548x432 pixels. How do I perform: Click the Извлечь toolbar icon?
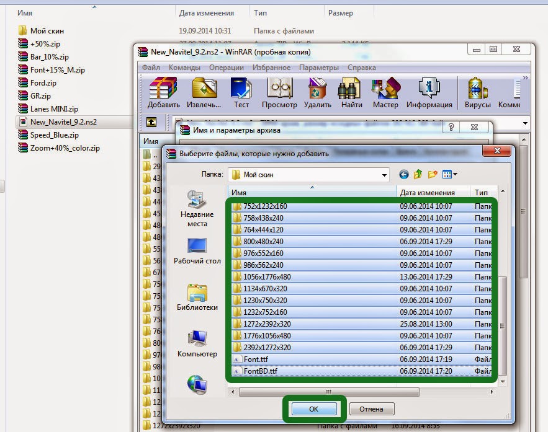tap(204, 92)
